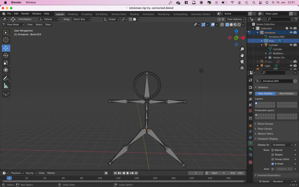Pick the Cursor tool
The width and height of the screenshot is (299, 187).
(6, 40)
